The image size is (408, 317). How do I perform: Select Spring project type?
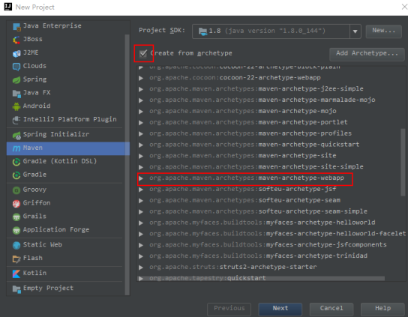65,79
